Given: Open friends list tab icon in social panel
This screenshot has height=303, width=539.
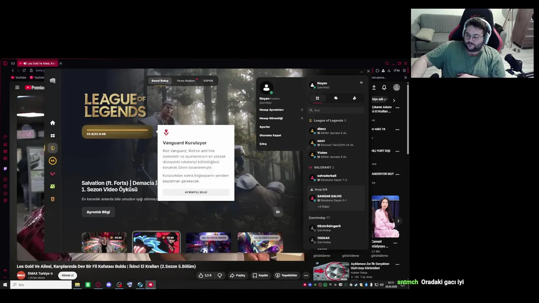Looking at the screenshot, I should pos(318,98).
